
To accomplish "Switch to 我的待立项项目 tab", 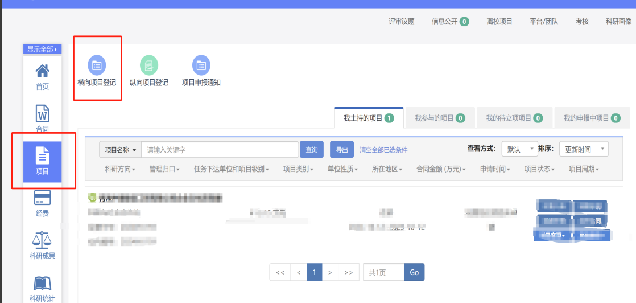I will tap(514, 118).
